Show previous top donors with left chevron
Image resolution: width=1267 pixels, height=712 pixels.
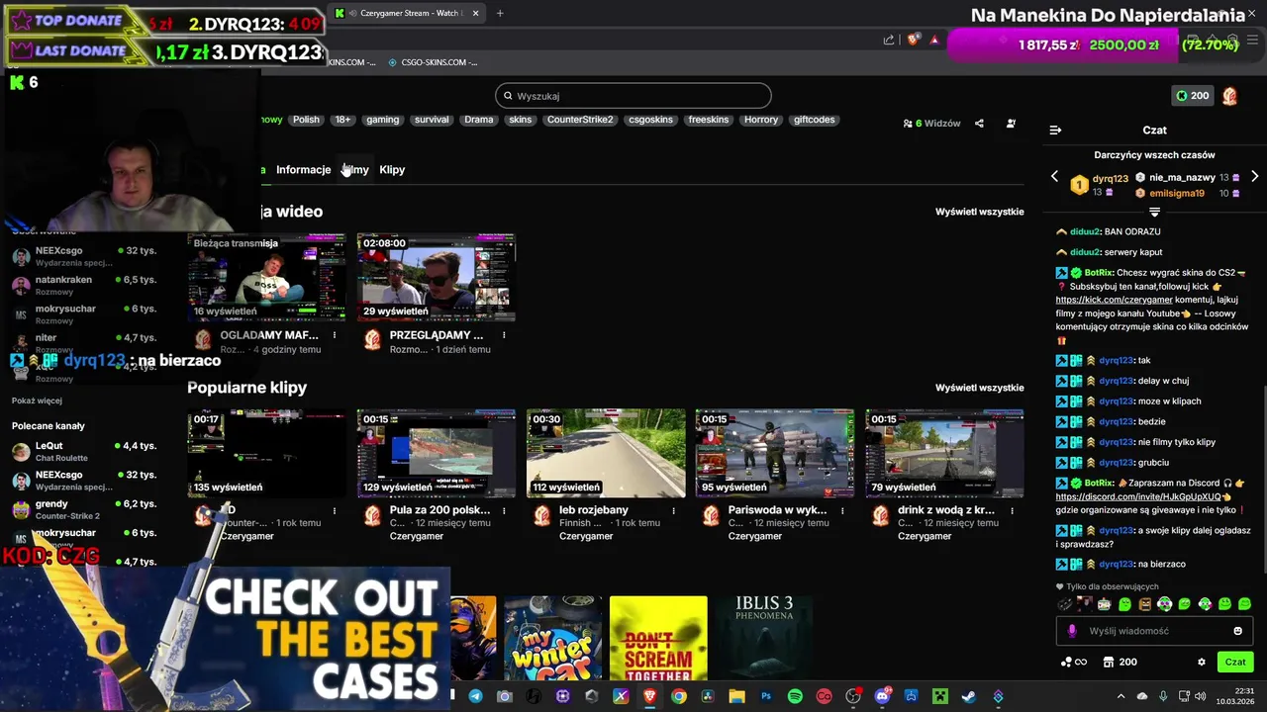tap(1054, 176)
